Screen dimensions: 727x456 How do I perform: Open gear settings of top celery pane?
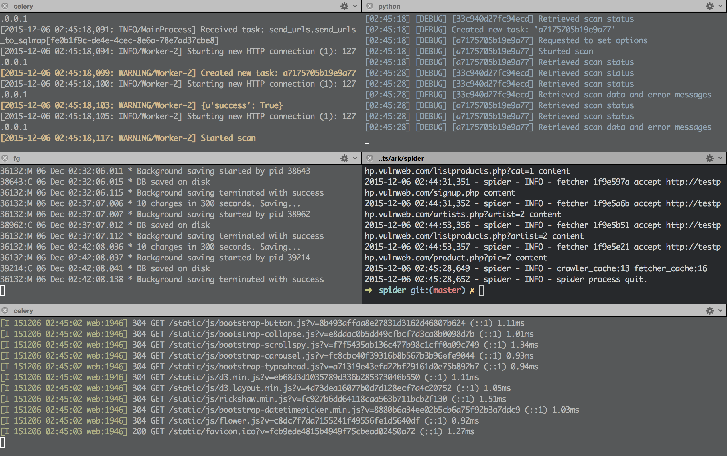pyautogui.click(x=344, y=6)
